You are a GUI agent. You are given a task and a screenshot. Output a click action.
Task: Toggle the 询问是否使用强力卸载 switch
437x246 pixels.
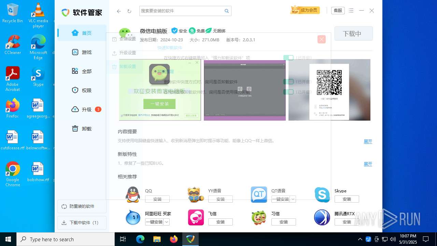(288, 92)
